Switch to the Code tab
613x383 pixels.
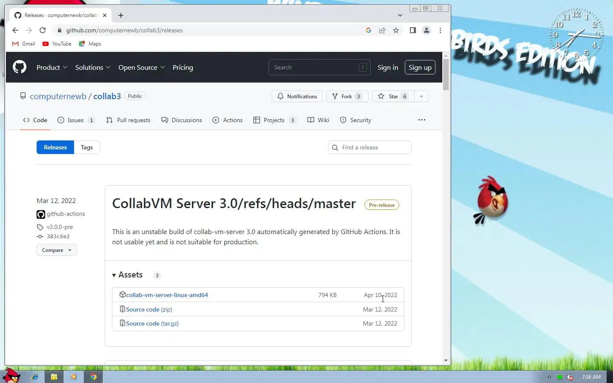click(35, 120)
